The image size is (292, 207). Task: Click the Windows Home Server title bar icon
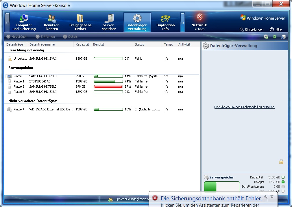pyautogui.click(x=5, y=5)
